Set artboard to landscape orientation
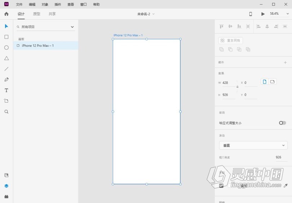Viewport: 292px width, 203px height. coord(273,82)
